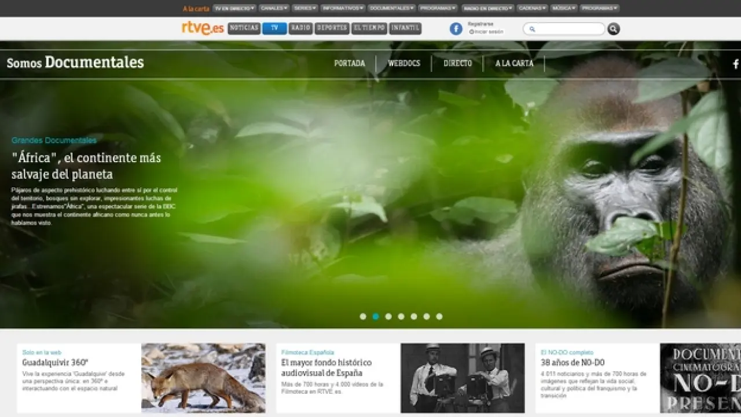Switch to the Webdocs tab
The height and width of the screenshot is (417, 741).
pos(404,64)
